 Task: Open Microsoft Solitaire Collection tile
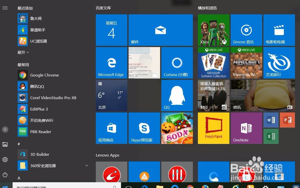point(214,63)
